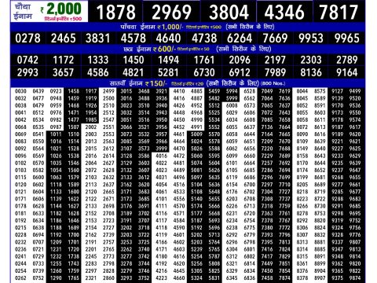Select fourth prize number 4346
Image resolution: width=377 pixels, height=283 pixels.
(x=284, y=12)
